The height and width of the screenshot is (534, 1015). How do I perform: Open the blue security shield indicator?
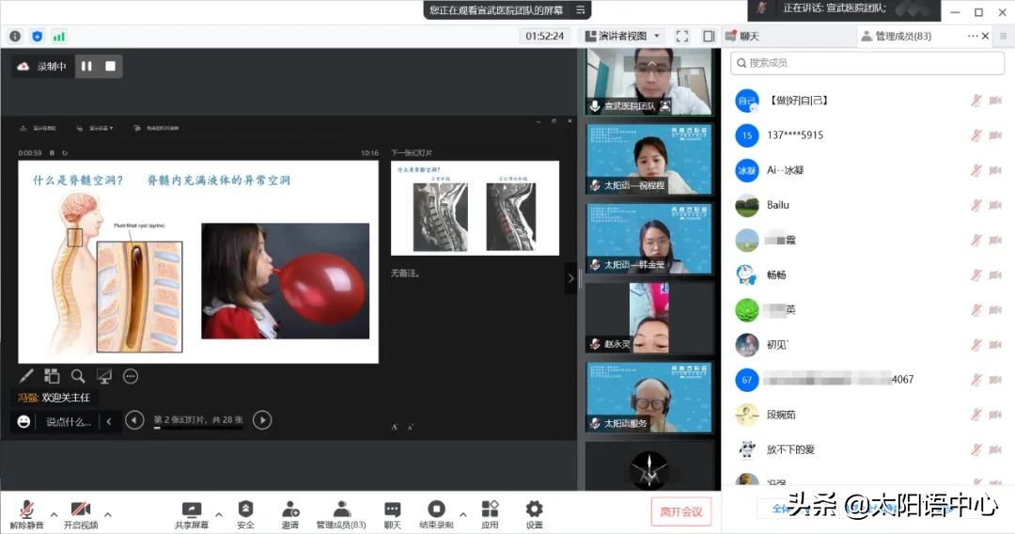coord(37,37)
